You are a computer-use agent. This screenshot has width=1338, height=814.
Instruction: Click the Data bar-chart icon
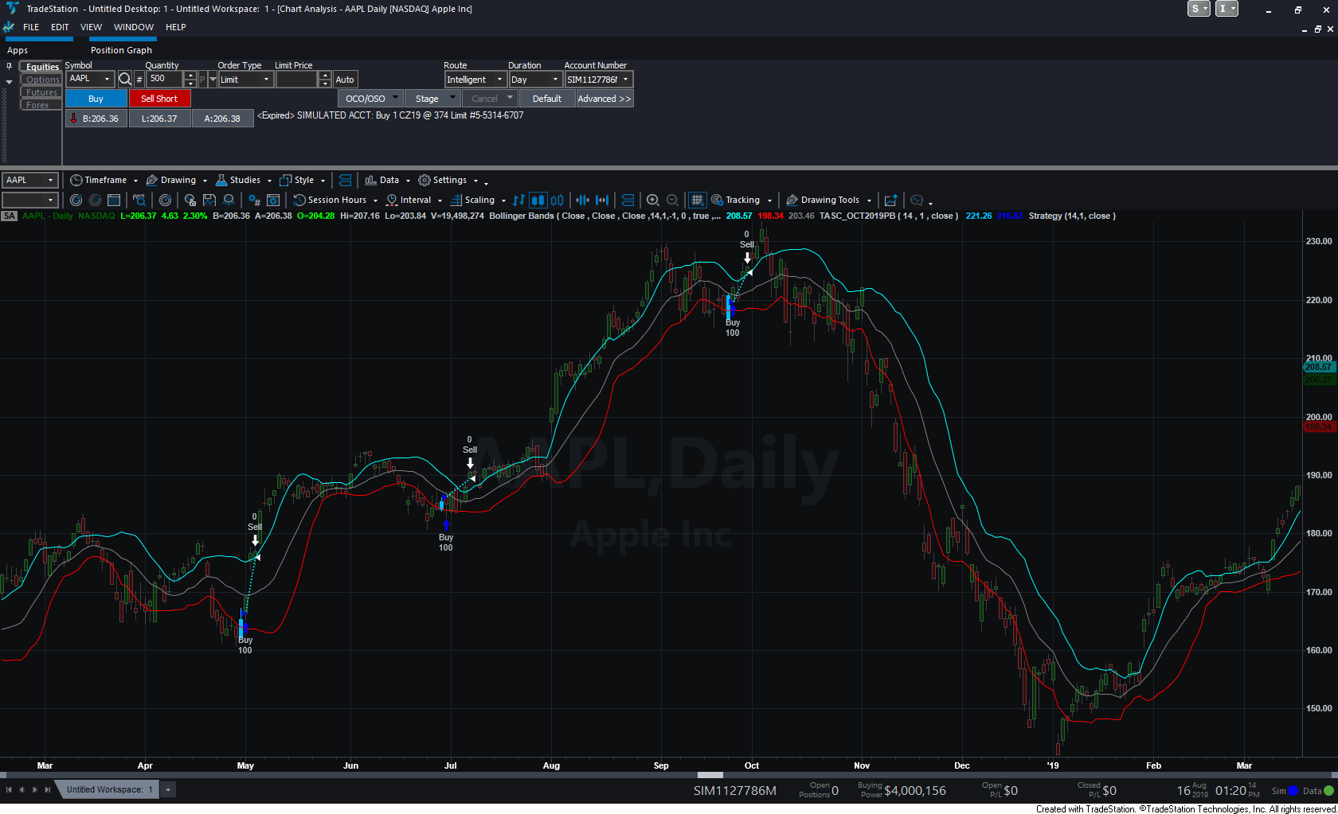pos(370,181)
